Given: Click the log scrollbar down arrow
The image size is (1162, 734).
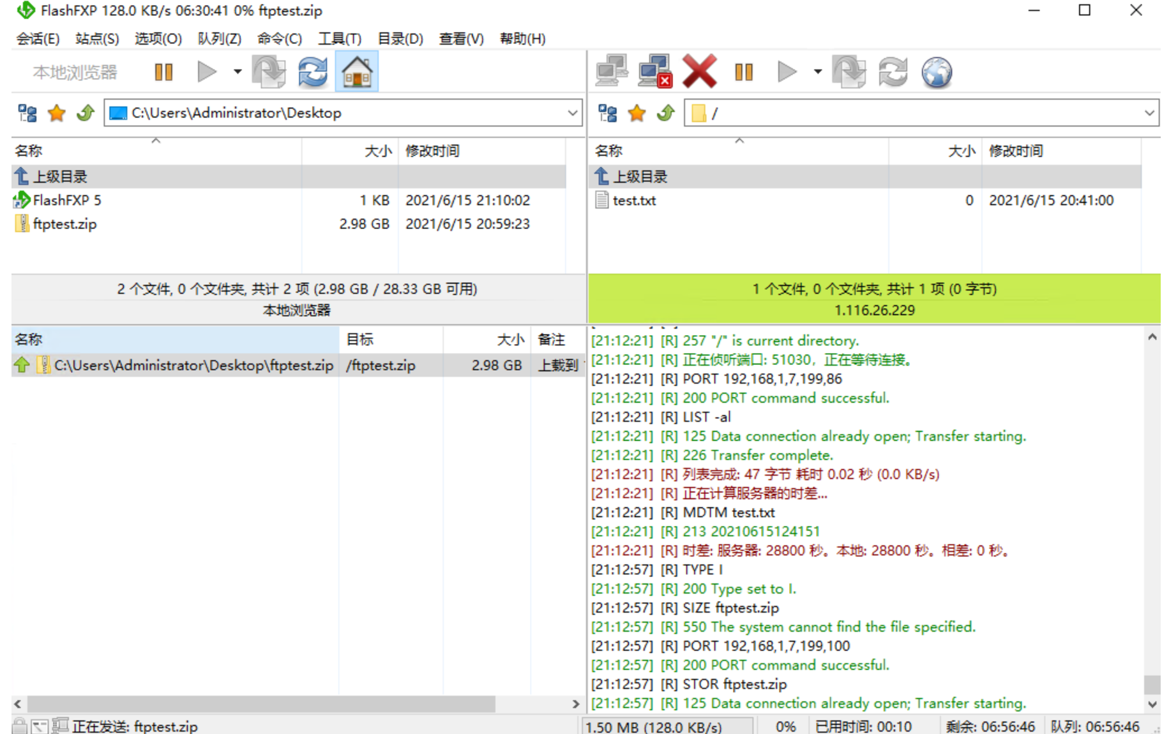Looking at the screenshot, I should [x=1152, y=705].
